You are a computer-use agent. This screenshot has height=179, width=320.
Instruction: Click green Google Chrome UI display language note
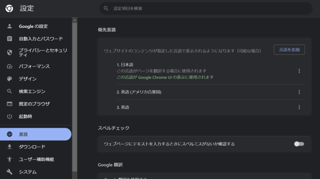pyautogui.click(x=165, y=77)
